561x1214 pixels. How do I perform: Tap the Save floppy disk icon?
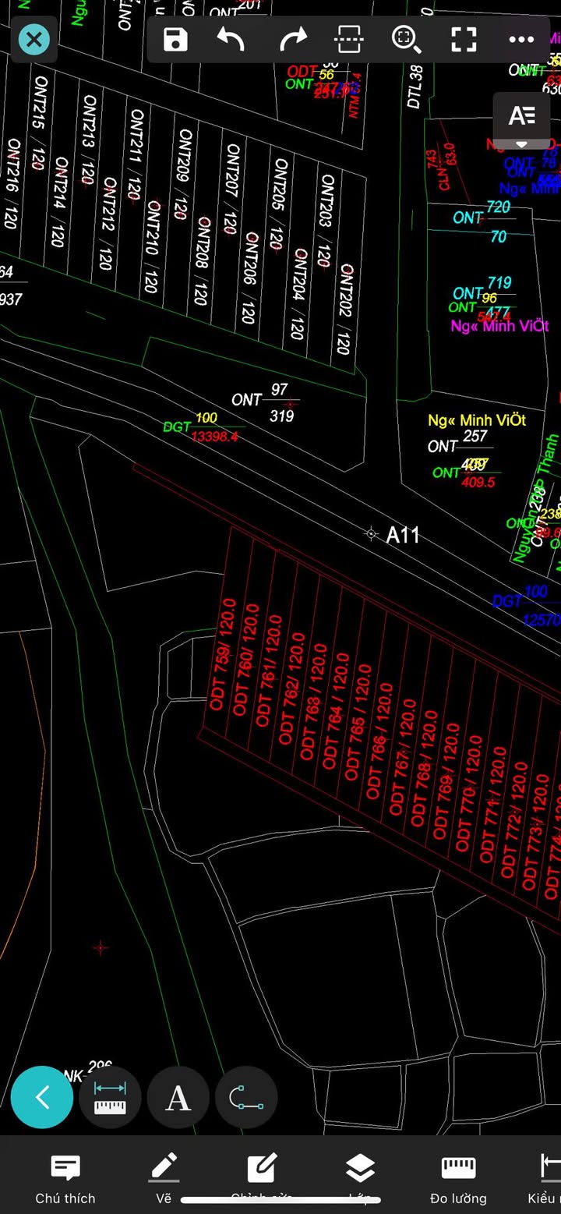click(175, 39)
